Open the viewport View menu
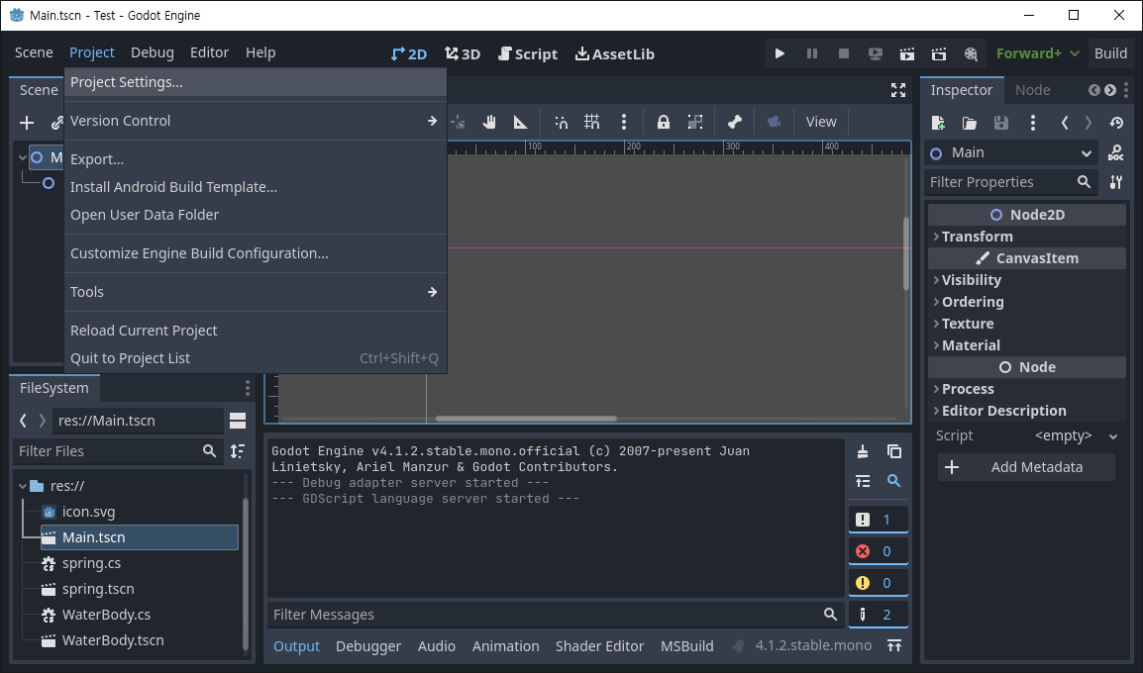Image resolution: width=1143 pixels, height=673 pixels. click(x=821, y=122)
